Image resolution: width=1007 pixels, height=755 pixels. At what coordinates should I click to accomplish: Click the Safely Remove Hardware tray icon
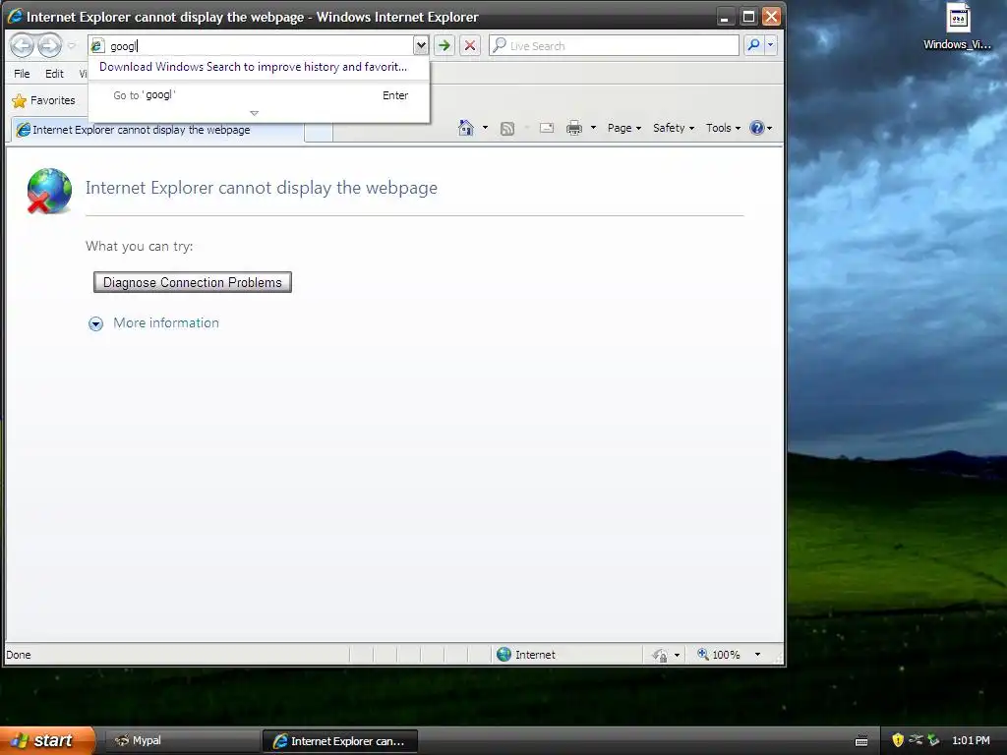(x=933, y=740)
